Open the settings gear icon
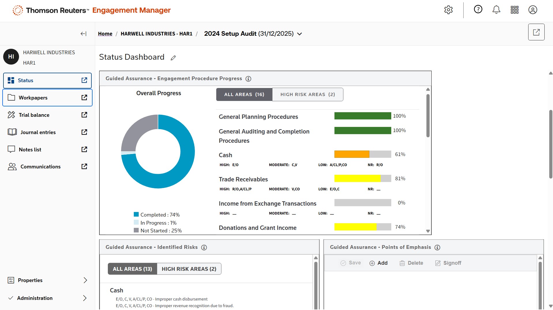553x310 pixels. click(x=448, y=10)
